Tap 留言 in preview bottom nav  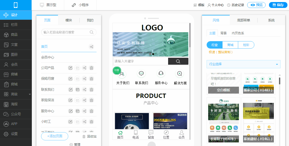151,134
